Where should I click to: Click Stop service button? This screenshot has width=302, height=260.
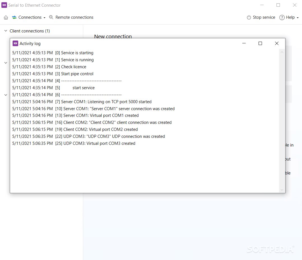261,17
